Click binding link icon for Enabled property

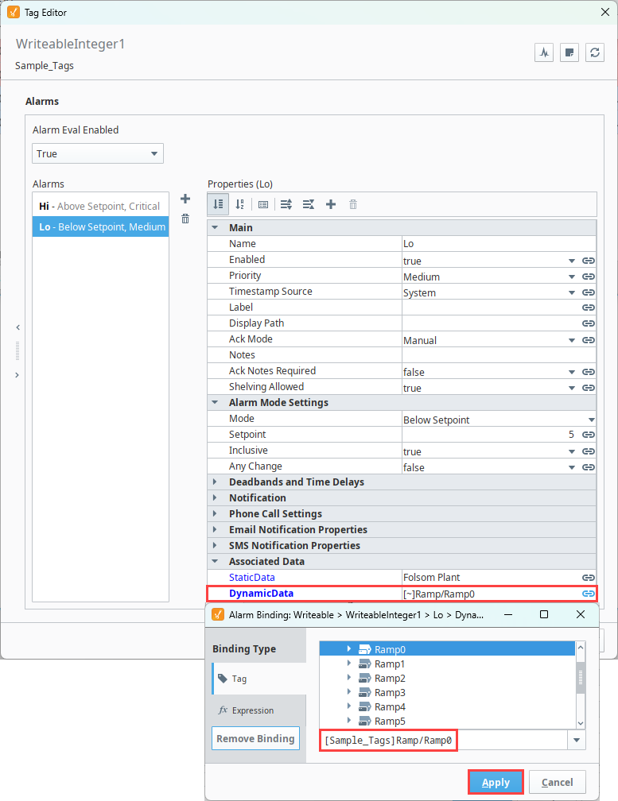click(x=589, y=261)
